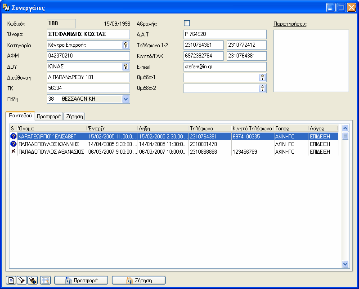Click the Προσφορά button with house icon
Image resolution: width=359 pixels, height=289 pixels.
[81, 280]
